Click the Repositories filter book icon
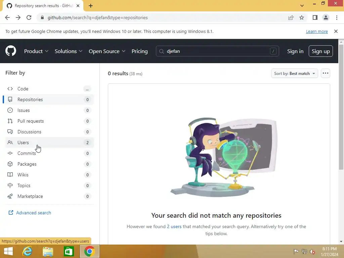 click(x=10, y=99)
